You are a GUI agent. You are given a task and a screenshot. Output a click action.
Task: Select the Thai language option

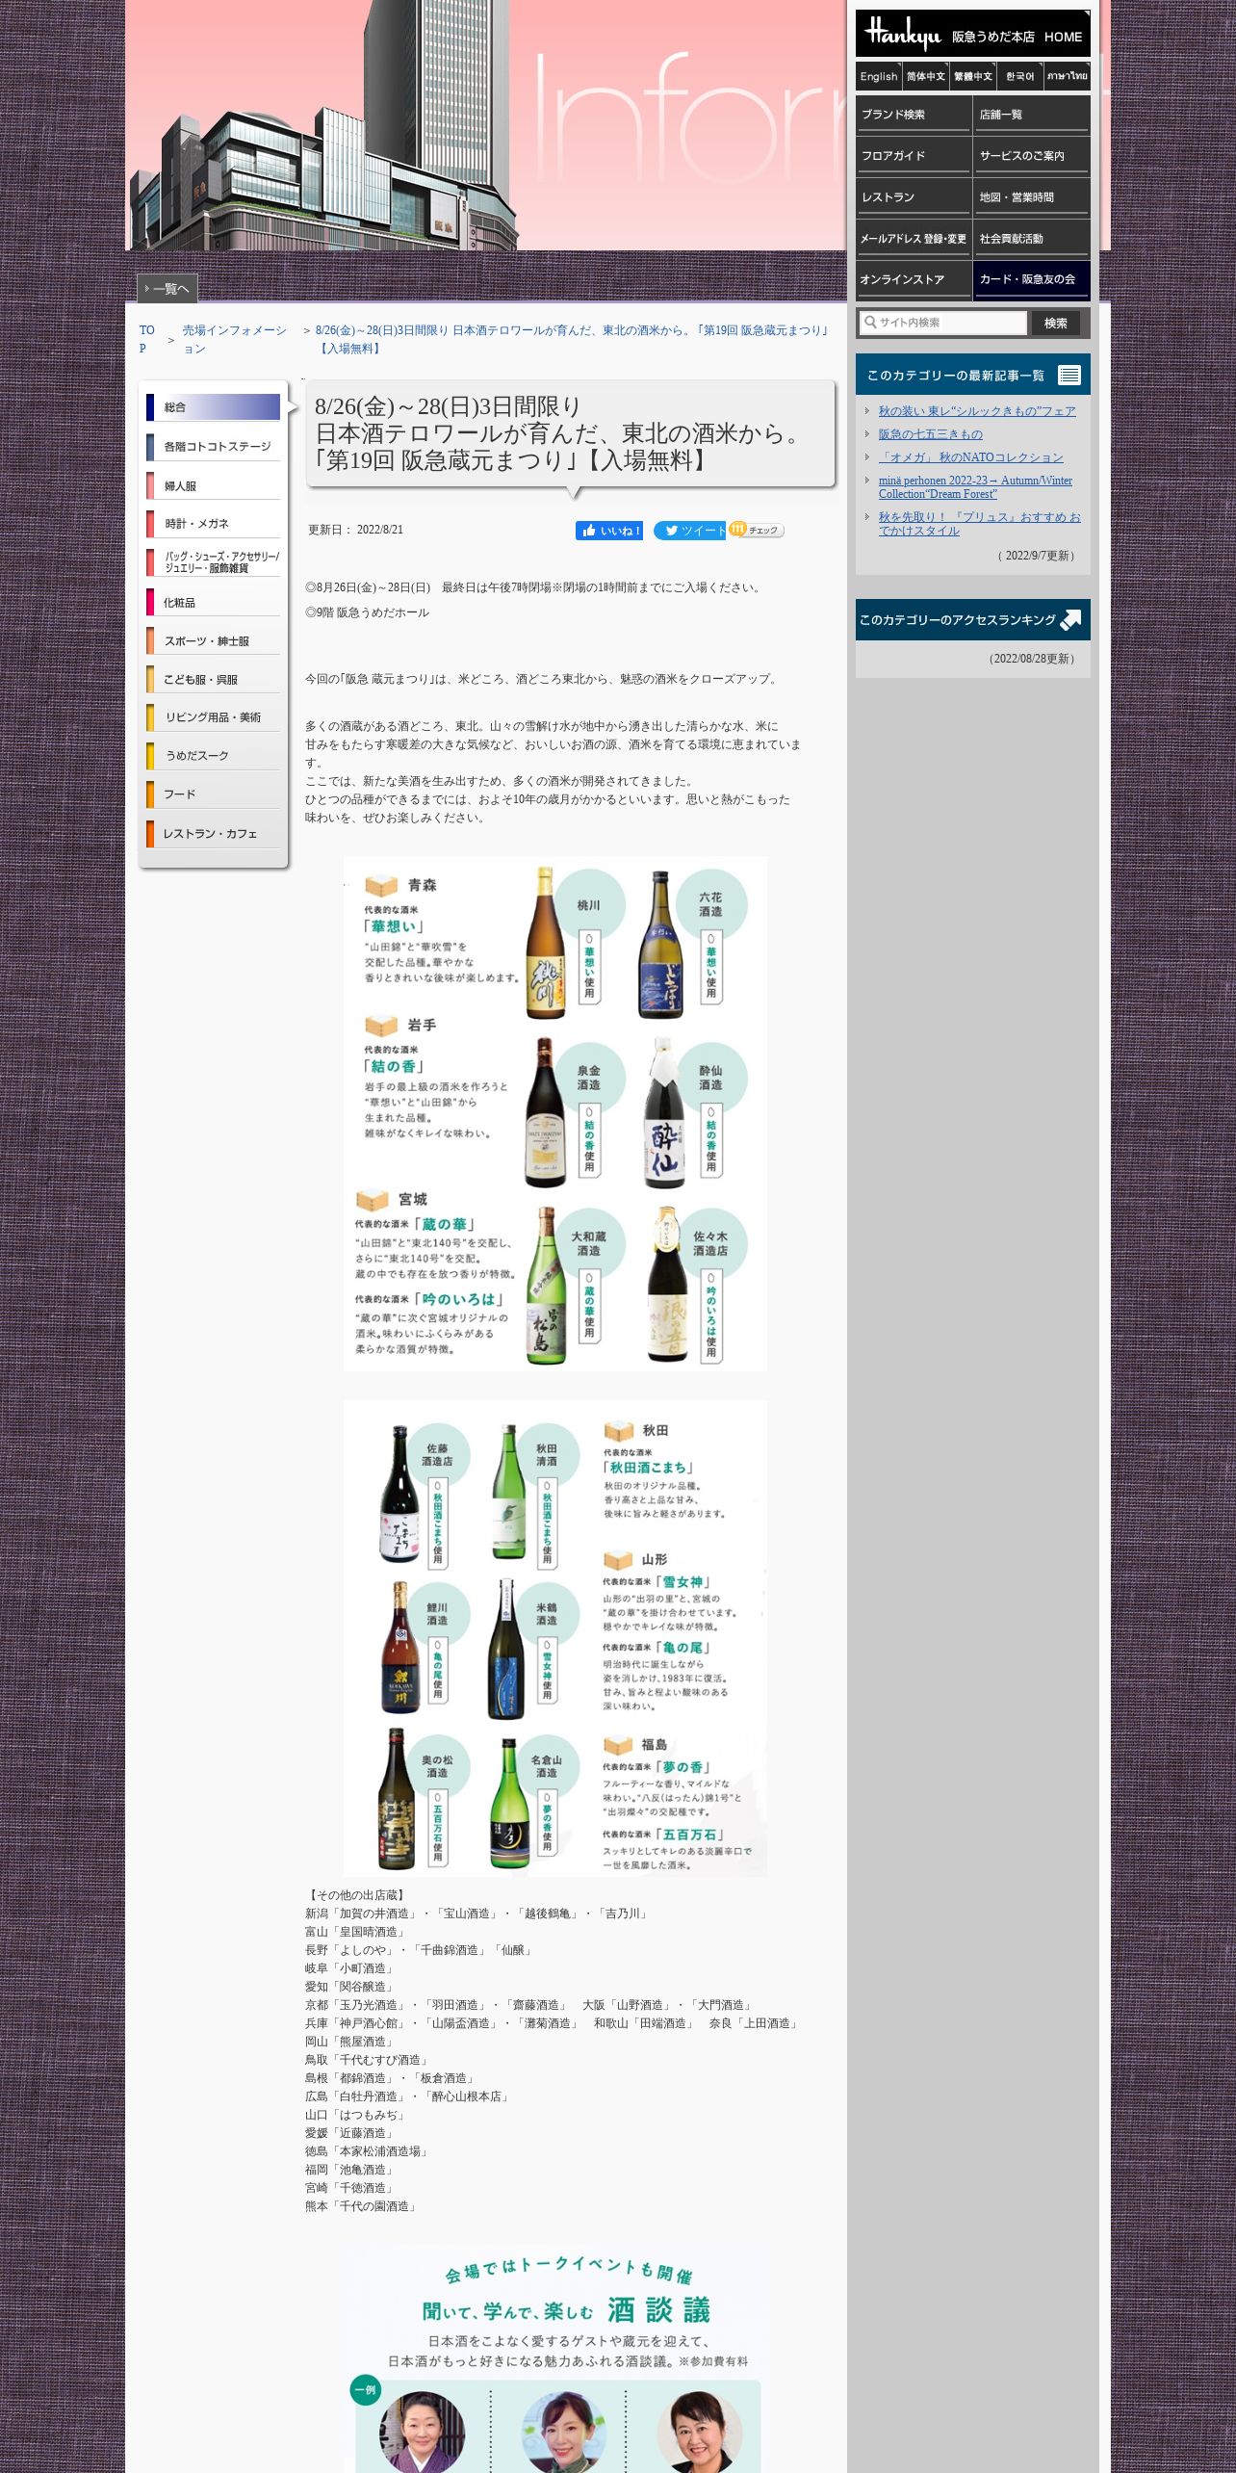(1068, 76)
